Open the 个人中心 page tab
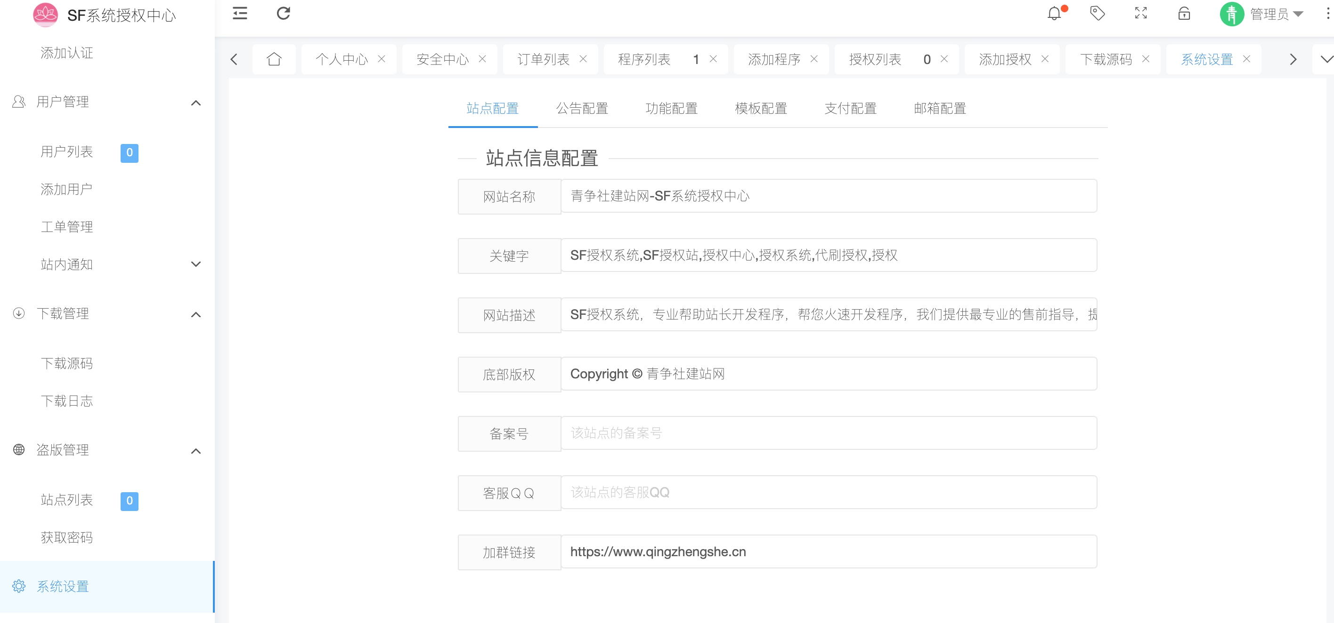 click(x=342, y=59)
